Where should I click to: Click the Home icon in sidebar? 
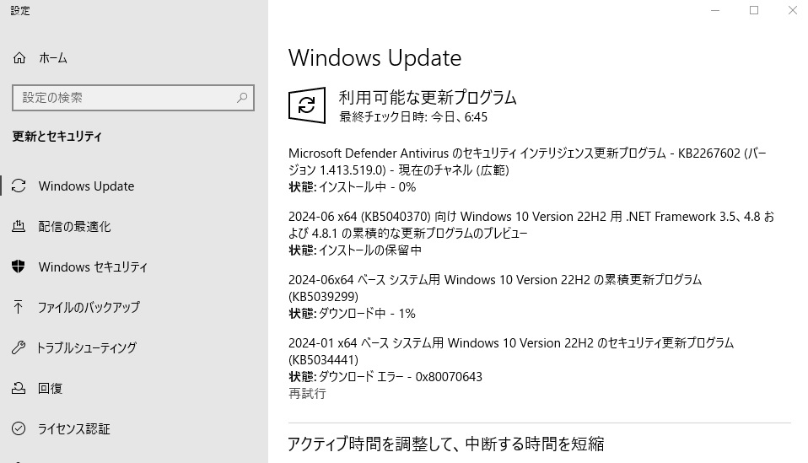(x=19, y=58)
